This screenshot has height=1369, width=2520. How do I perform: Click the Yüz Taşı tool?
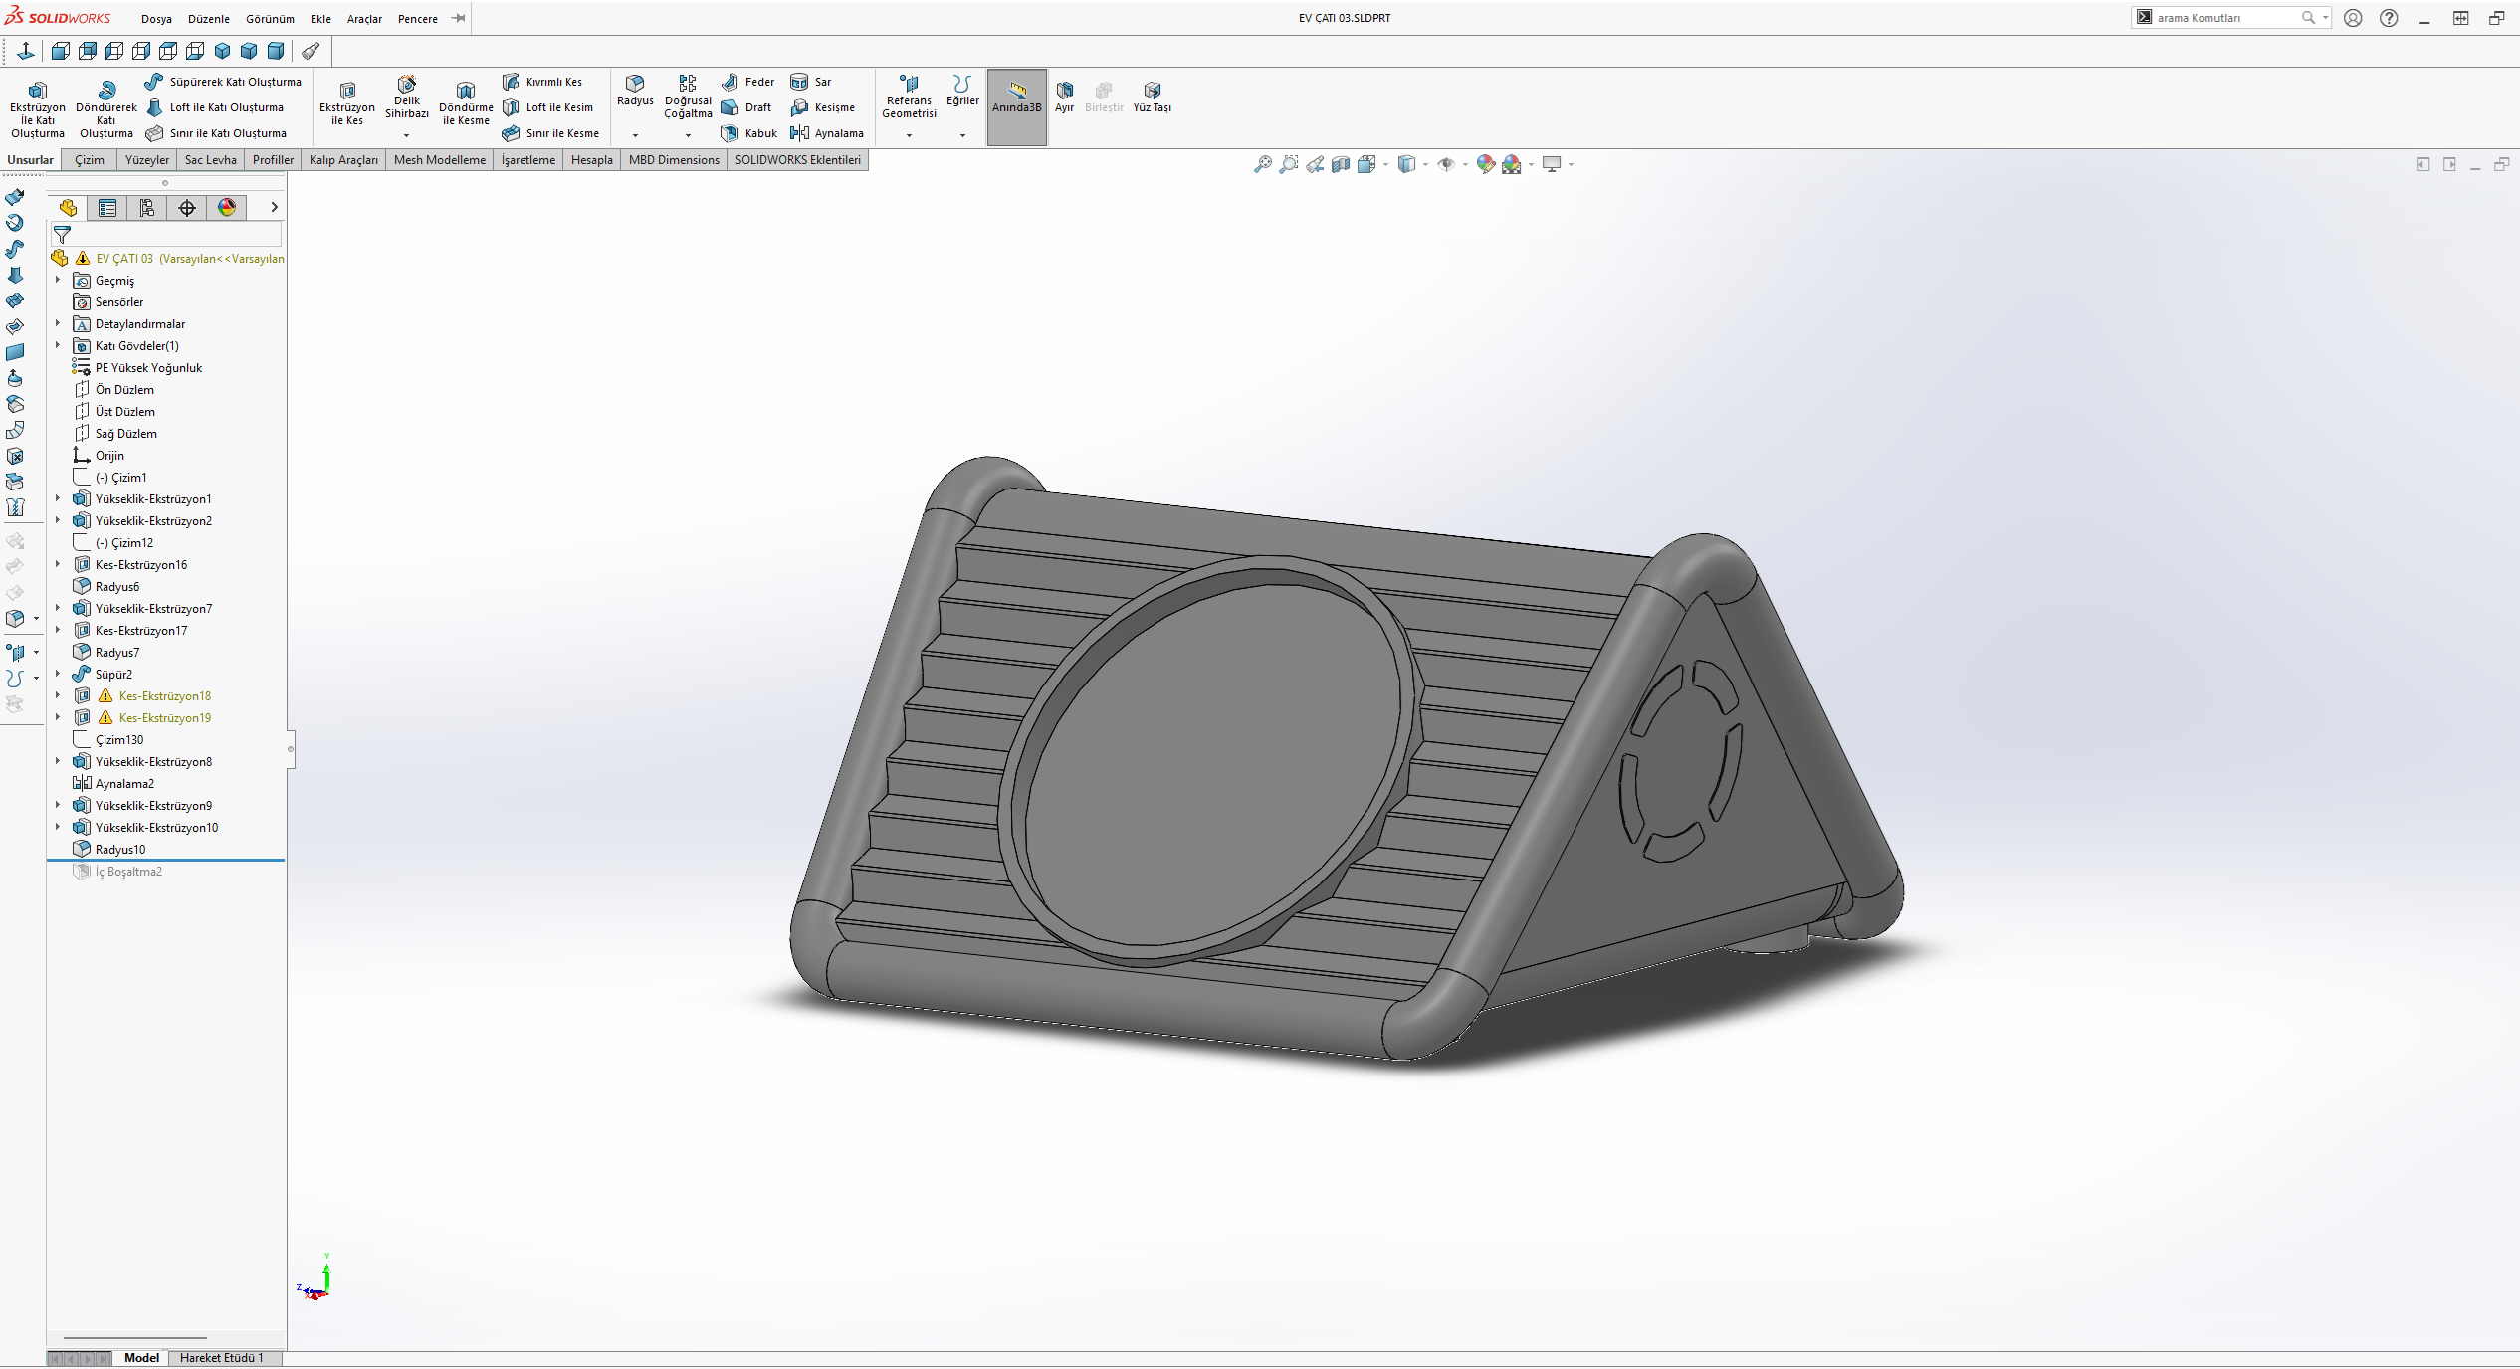pyautogui.click(x=1152, y=97)
